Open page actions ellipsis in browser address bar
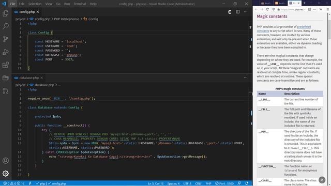Viewport: 331px width, 186px height. [x=314, y=9]
